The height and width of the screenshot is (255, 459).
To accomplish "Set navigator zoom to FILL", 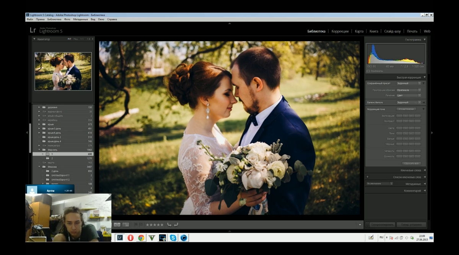I will point(76,39).
